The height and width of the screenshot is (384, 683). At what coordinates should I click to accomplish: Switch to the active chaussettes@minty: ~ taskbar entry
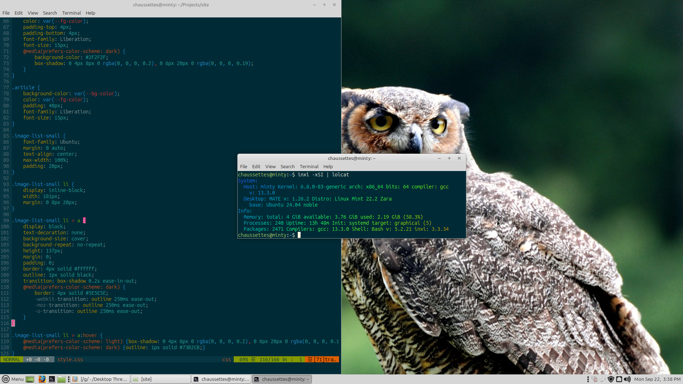point(282,379)
